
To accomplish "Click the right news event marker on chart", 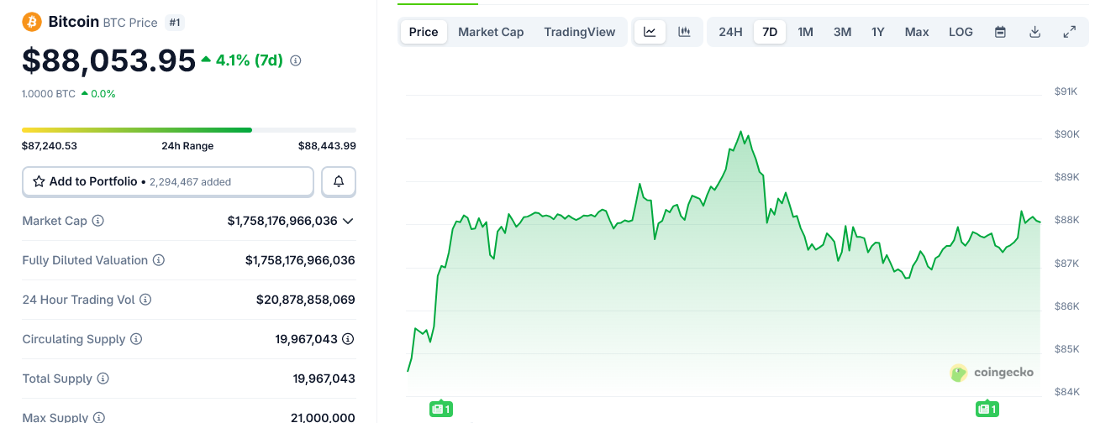I will tap(987, 409).
